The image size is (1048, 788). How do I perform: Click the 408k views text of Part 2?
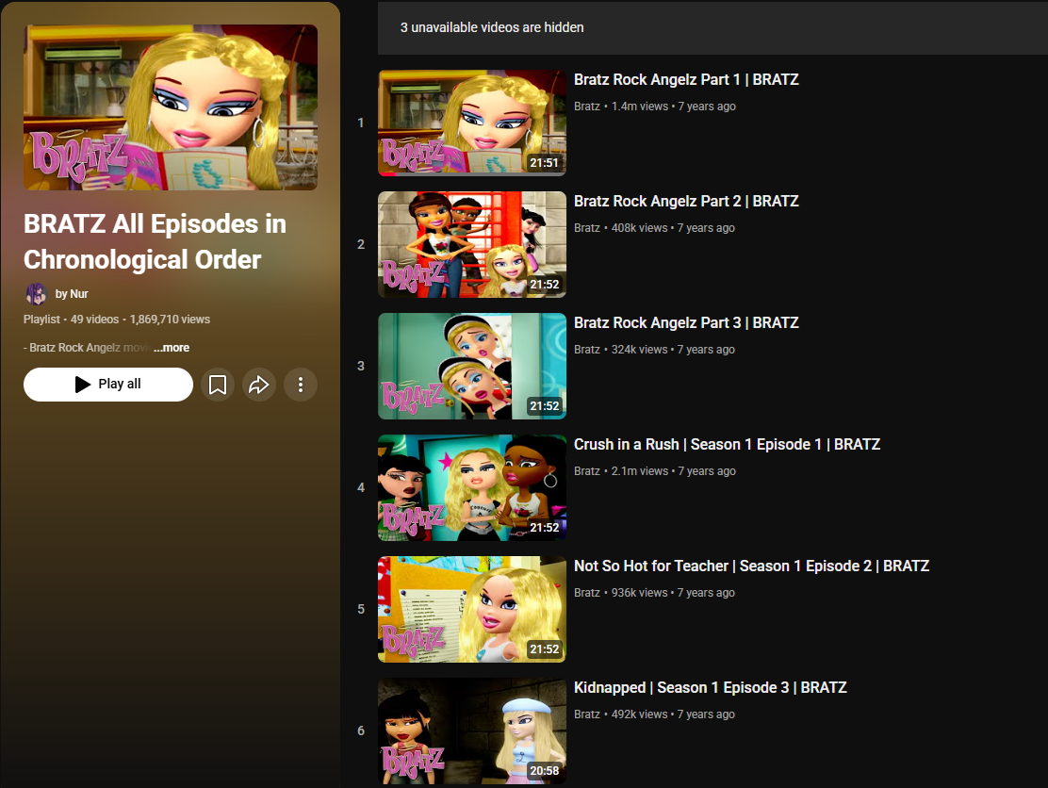point(639,228)
